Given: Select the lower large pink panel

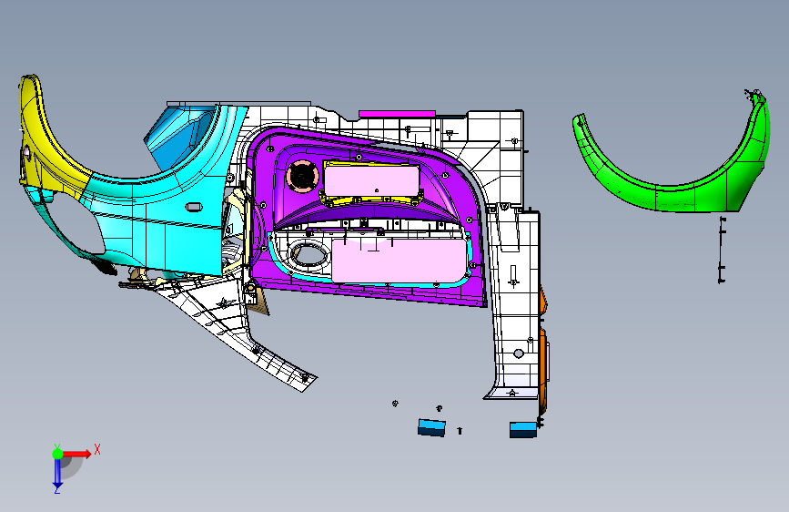Looking at the screenshot, I should (x=399, y=261).
